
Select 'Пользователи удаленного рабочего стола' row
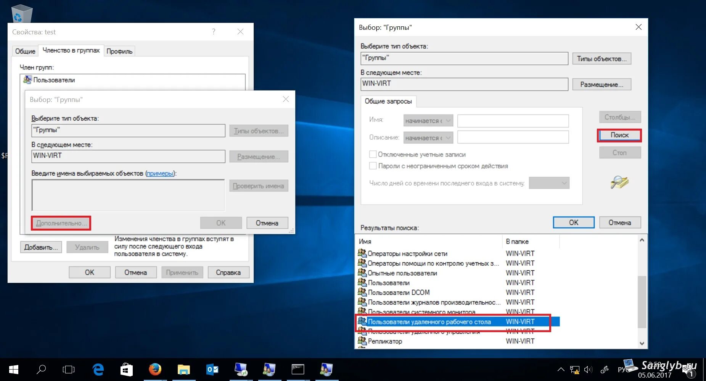pyautogui.click(x=458, y=322)
